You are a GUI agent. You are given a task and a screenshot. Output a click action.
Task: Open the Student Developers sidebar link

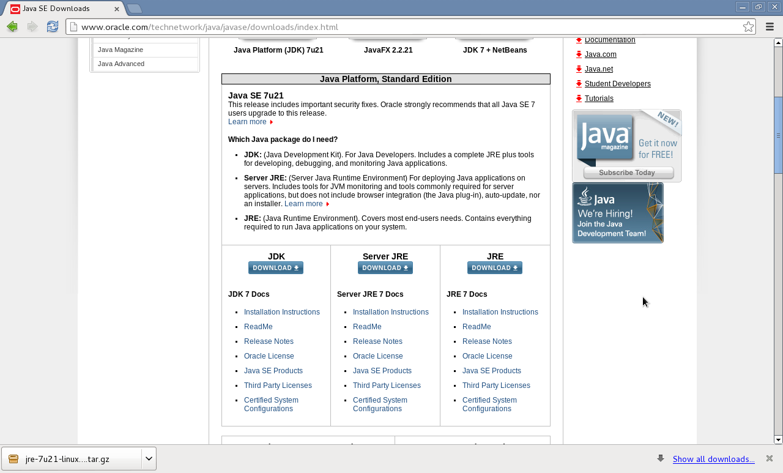pyautogui.click(x=618, y=84)
